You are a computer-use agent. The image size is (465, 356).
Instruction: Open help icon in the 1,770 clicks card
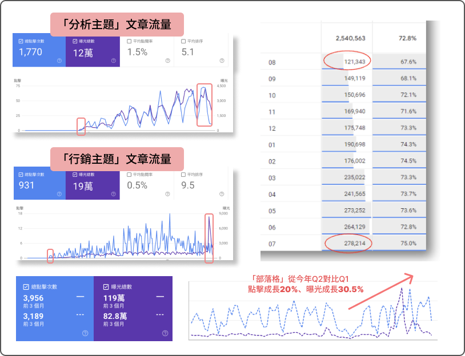[59, 60]
